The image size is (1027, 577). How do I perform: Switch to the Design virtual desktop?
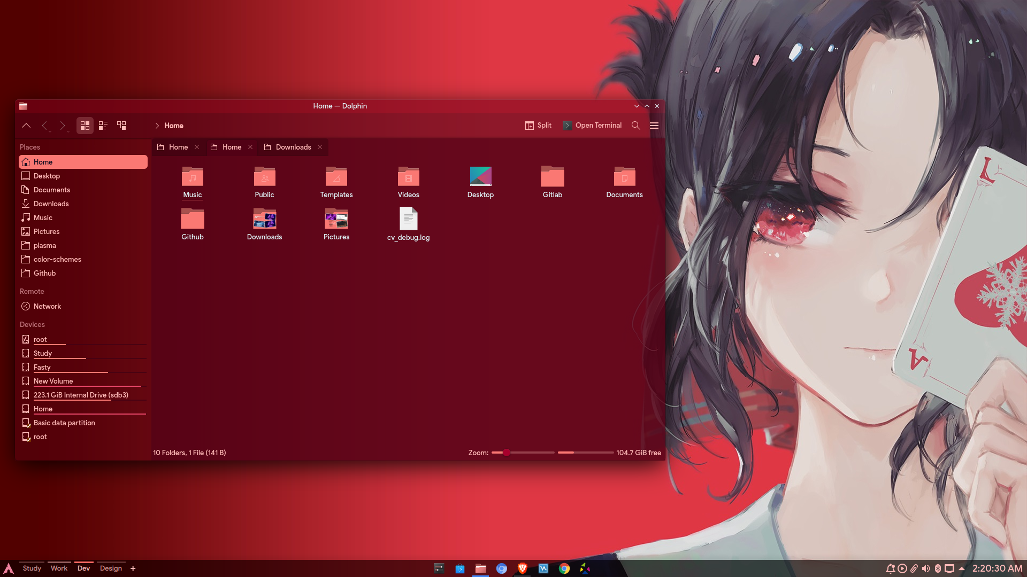111,568
